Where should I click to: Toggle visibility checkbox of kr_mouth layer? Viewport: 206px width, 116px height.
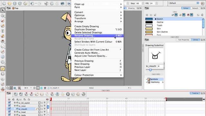pos(9,109)
